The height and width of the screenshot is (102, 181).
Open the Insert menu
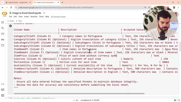(x=26, y=16)
